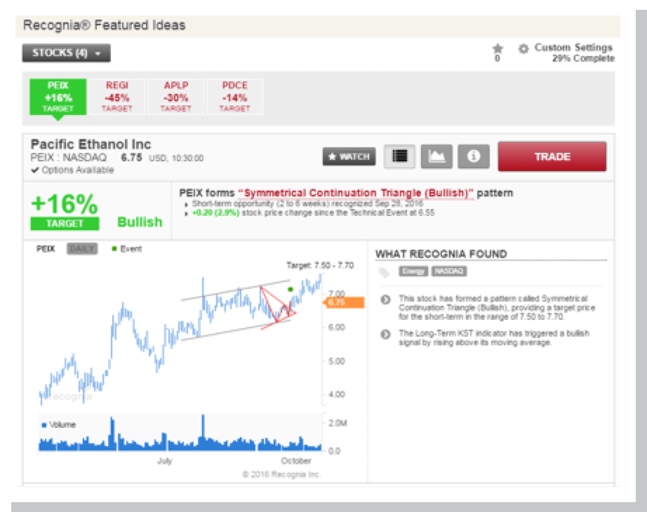Viewport: 647px width, 512px height.
Task: Show the chart view icon
Action: point(436,156)
